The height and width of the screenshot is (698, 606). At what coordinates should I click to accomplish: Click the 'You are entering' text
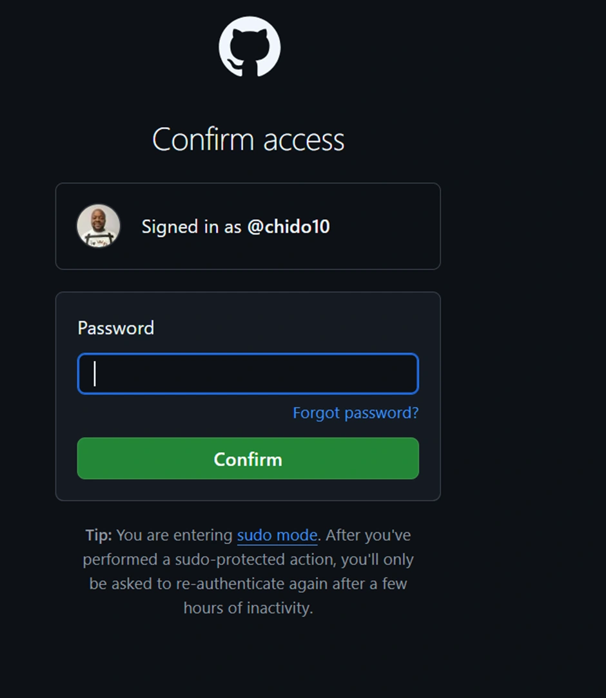(175, 536)
